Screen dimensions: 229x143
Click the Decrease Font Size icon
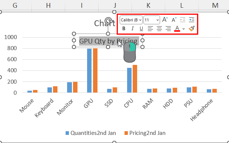click(x=174, y=20)
